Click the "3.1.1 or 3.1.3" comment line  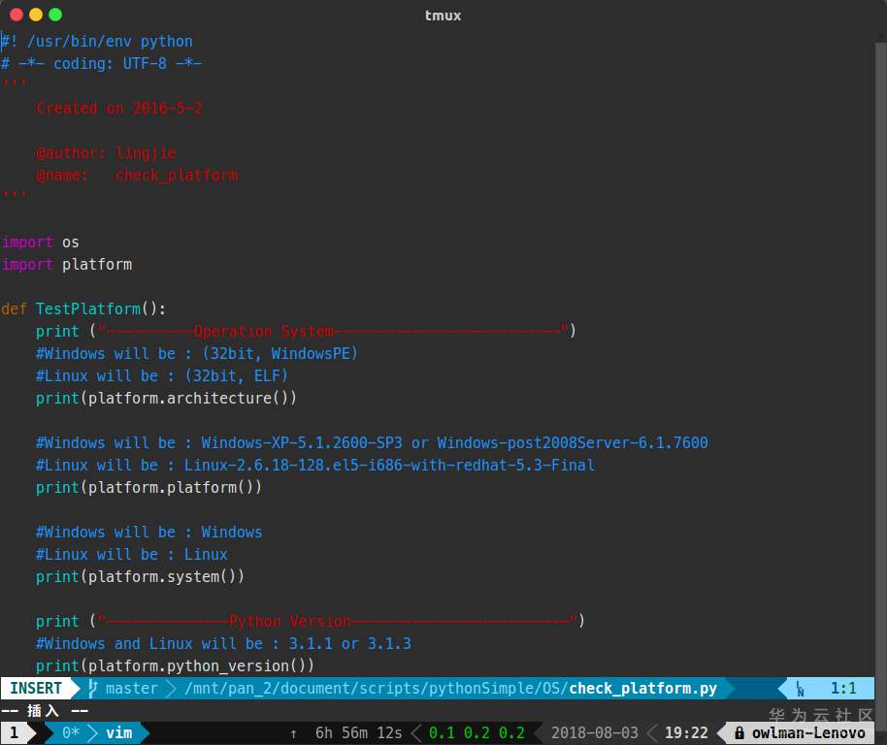pos(223,643)
